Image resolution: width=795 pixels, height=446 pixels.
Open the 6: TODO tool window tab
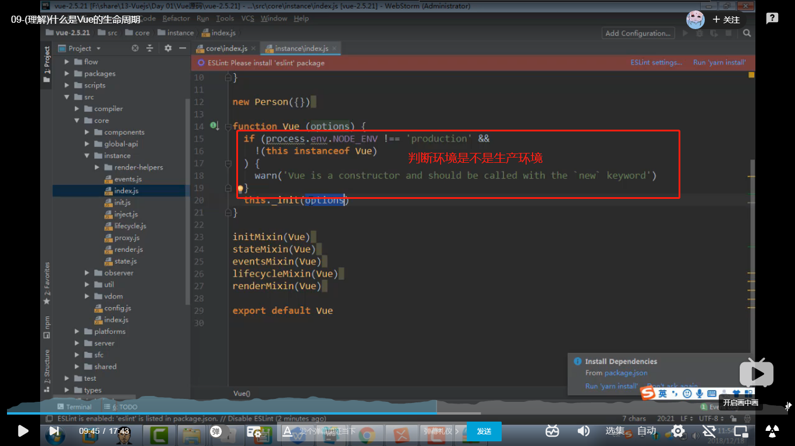[x=120, y=406]
